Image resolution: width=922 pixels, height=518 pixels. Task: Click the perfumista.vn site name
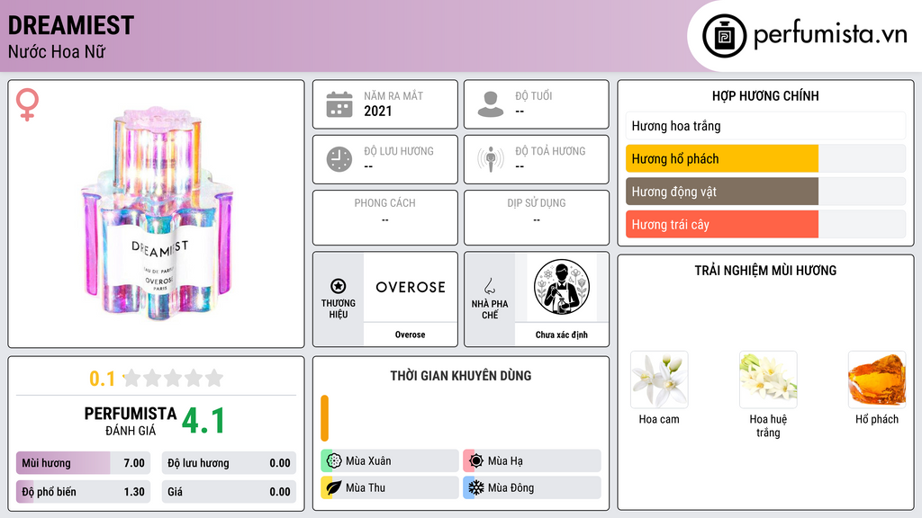pos(830,35)
